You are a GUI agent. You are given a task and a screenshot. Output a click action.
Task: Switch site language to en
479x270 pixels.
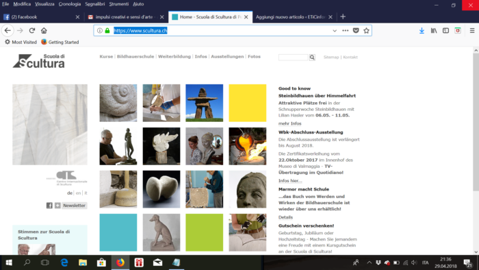[78, 193]
